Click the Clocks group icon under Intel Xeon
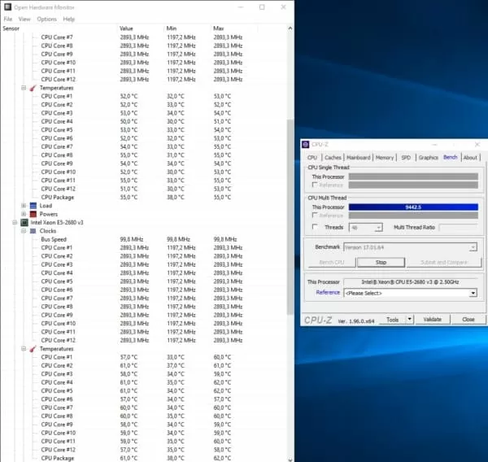The width and height of the screenshot is (488, 462). pos(33,231)
